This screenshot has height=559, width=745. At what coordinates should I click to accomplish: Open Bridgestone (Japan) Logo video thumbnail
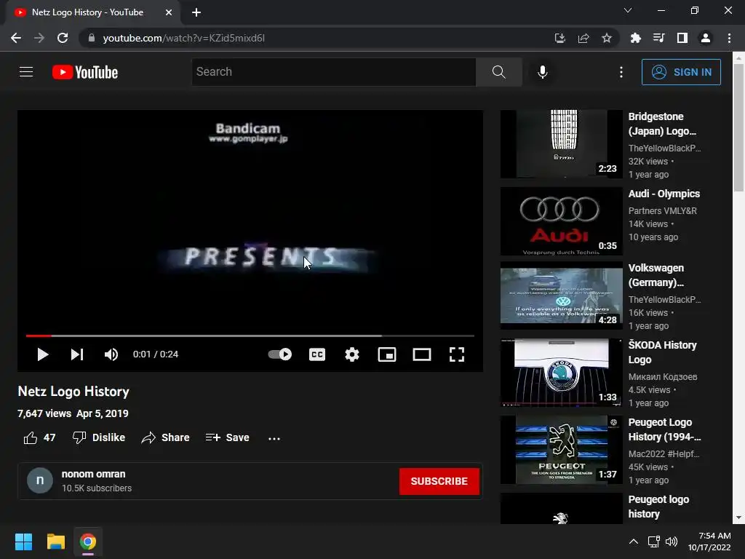pos(561,144)
